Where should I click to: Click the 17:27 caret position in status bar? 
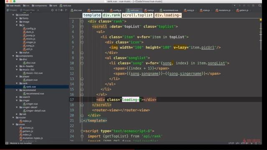231,143
